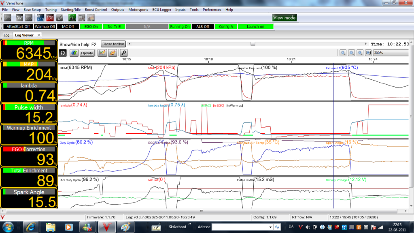Switch to the Log tab
The image size is (414, 233).
click(7, 35)
